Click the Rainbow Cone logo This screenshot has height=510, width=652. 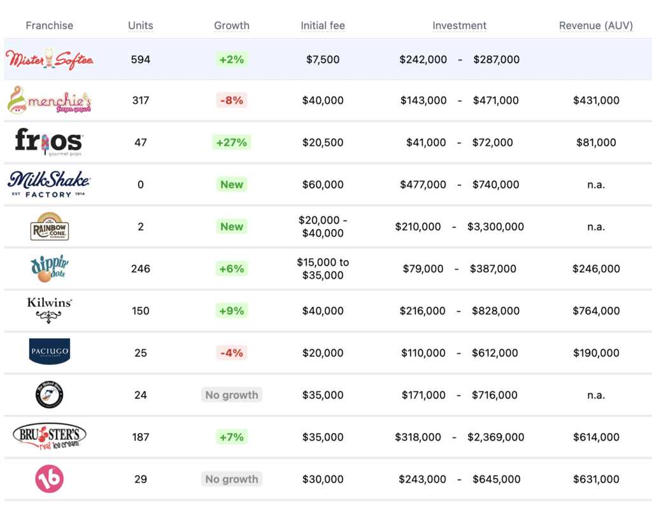pos(50,226)
